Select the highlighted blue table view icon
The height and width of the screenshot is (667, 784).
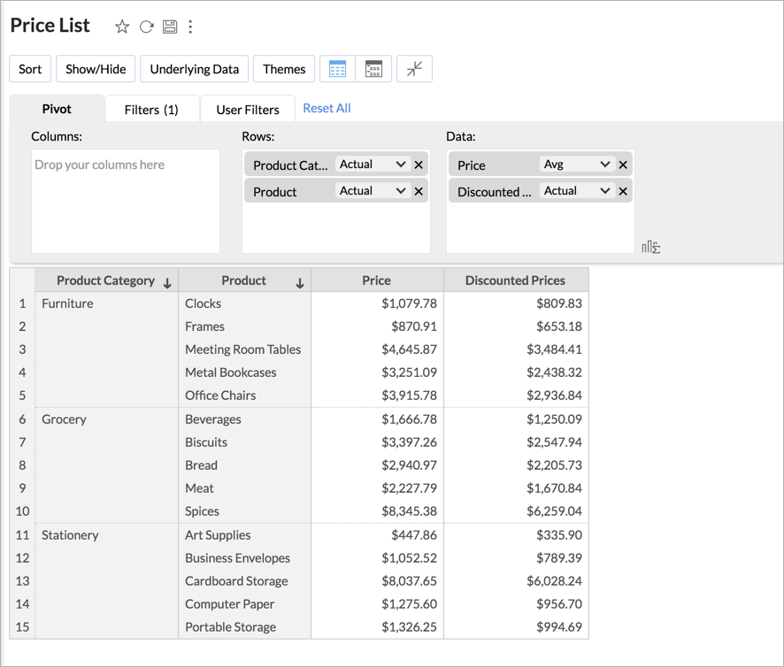tap(337, 68)
